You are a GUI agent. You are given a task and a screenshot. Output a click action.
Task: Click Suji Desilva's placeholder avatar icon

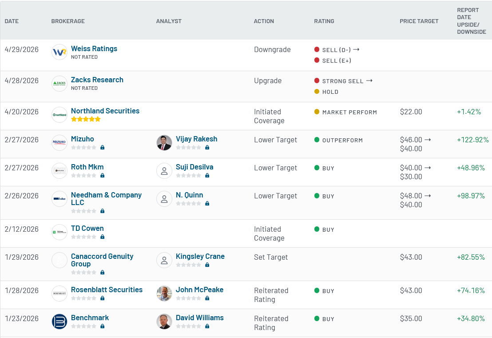[164, 171]
